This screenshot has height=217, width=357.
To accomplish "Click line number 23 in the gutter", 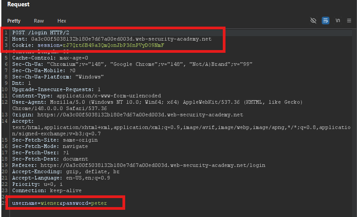I will [x=5, y=191].
